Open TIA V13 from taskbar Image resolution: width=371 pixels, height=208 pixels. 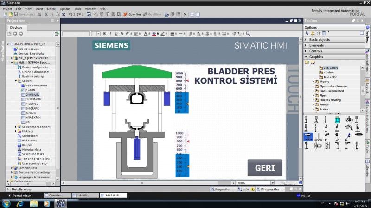(x=61, y=203)
